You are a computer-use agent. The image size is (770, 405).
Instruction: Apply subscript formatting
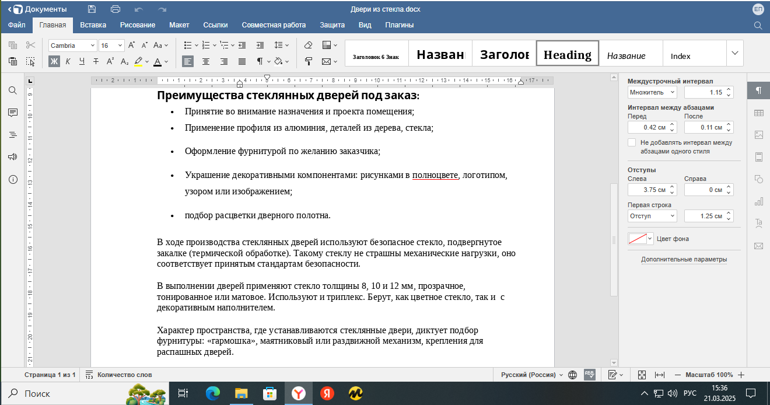(124, 61)
